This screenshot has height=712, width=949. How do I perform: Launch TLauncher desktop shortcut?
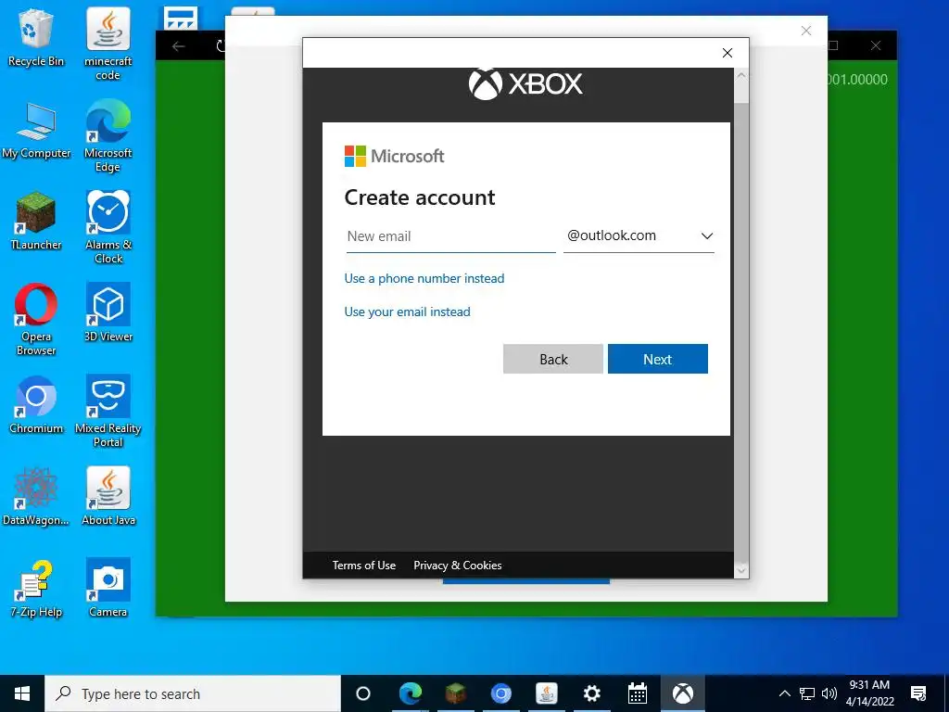click(x=36, y=221)
